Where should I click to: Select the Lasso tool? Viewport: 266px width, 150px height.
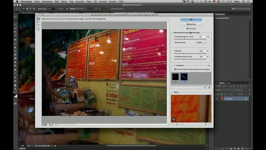15,24
